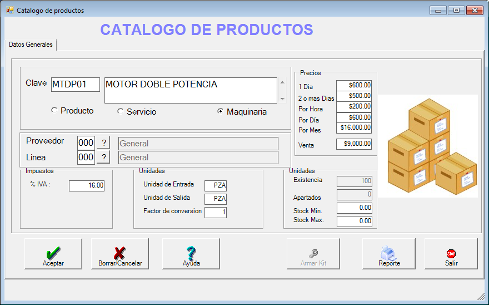Click the green checkmark Aceptar button

(53, 254)
